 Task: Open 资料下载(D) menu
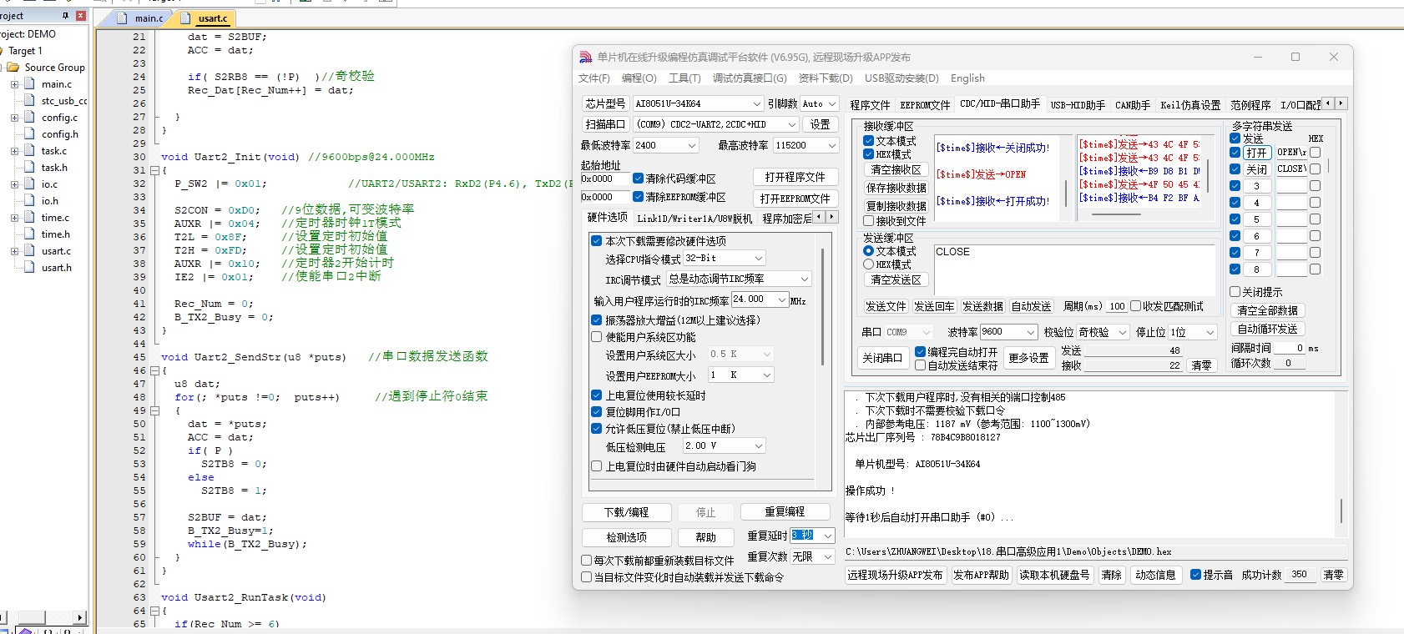pos(826,78)
